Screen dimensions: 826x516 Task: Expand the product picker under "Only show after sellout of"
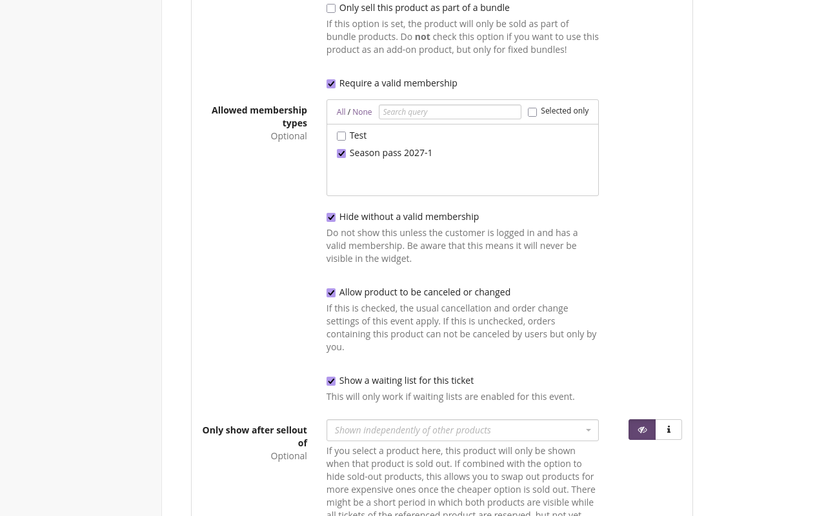462,430
